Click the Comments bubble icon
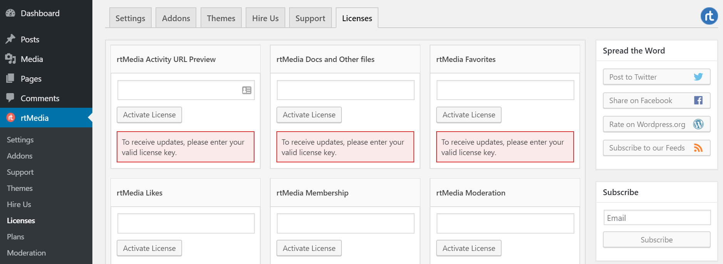723x264 pixels. click(10, 98)
